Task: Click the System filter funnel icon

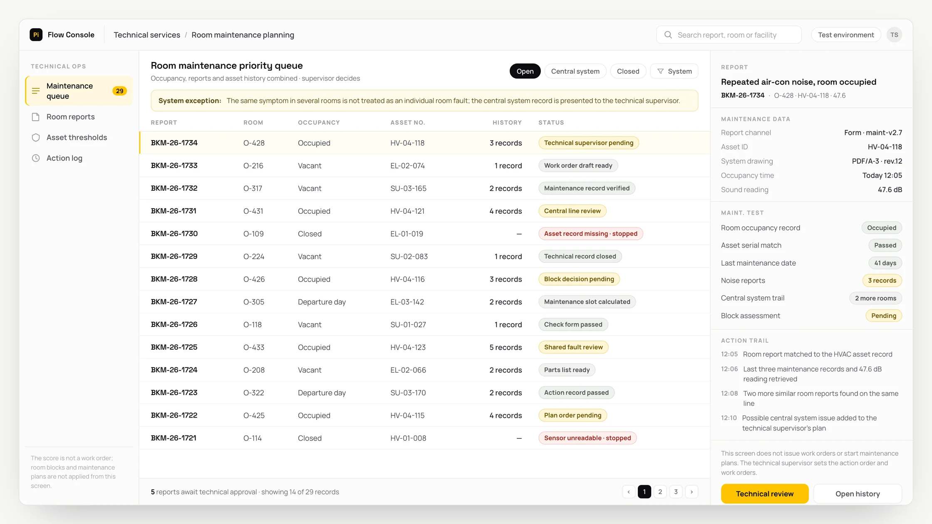Action: [660, 71]
